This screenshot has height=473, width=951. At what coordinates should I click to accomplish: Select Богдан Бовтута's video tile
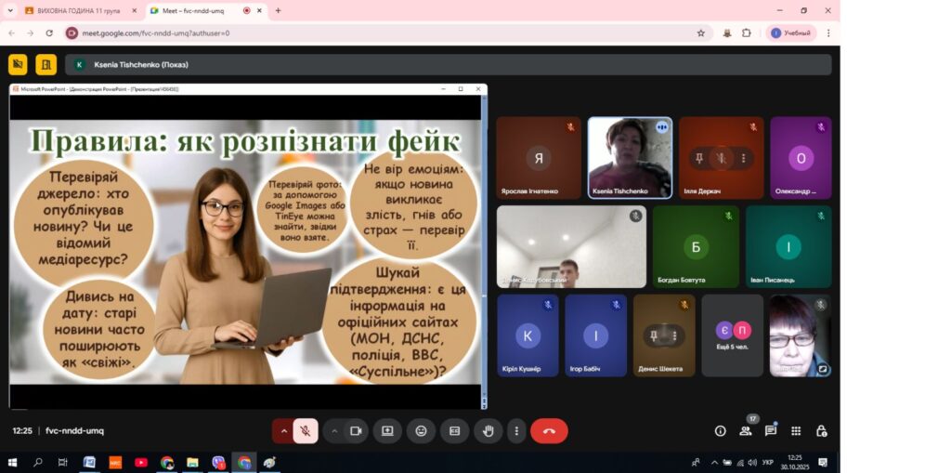(695, 247)
